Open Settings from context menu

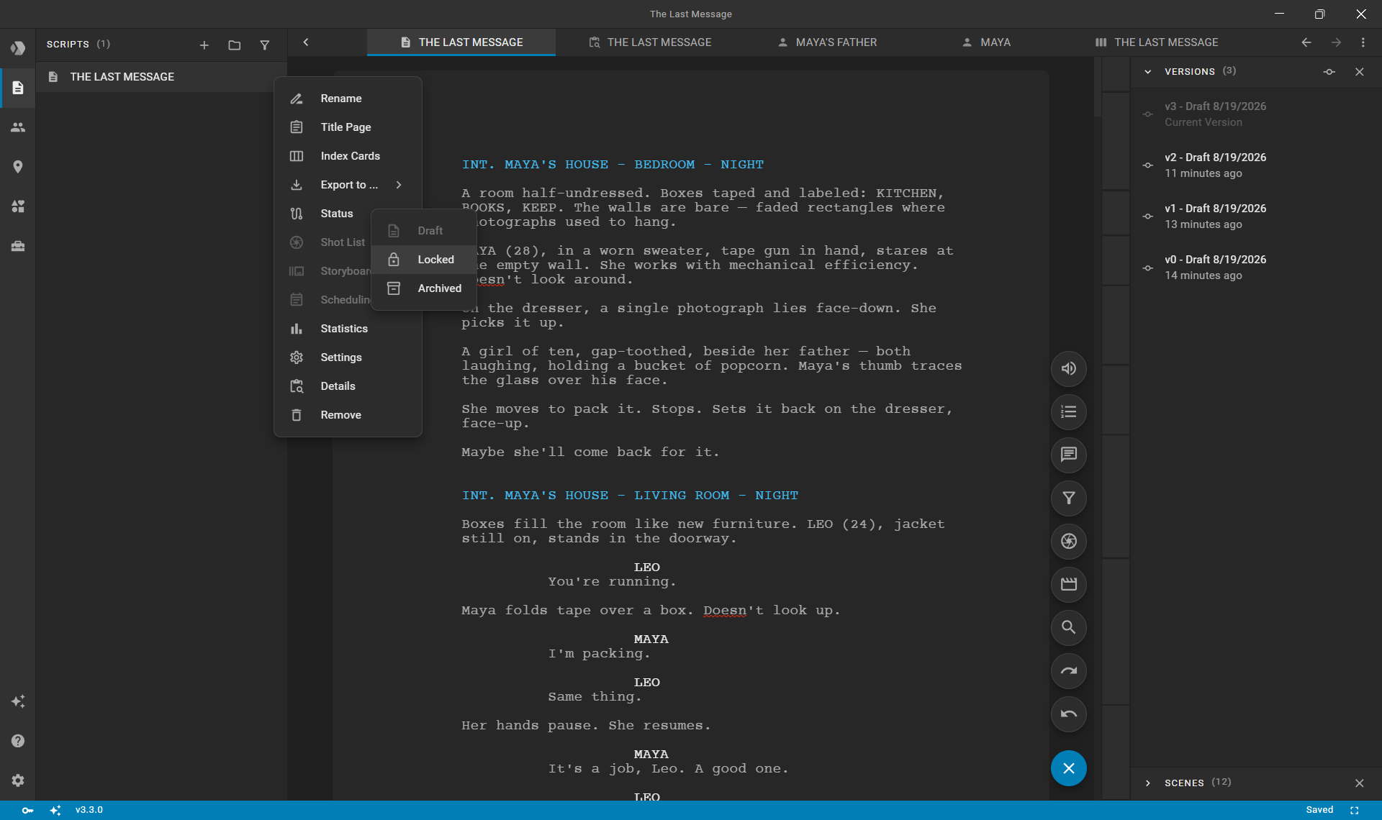pyautogui.click(x=348, y=357)
